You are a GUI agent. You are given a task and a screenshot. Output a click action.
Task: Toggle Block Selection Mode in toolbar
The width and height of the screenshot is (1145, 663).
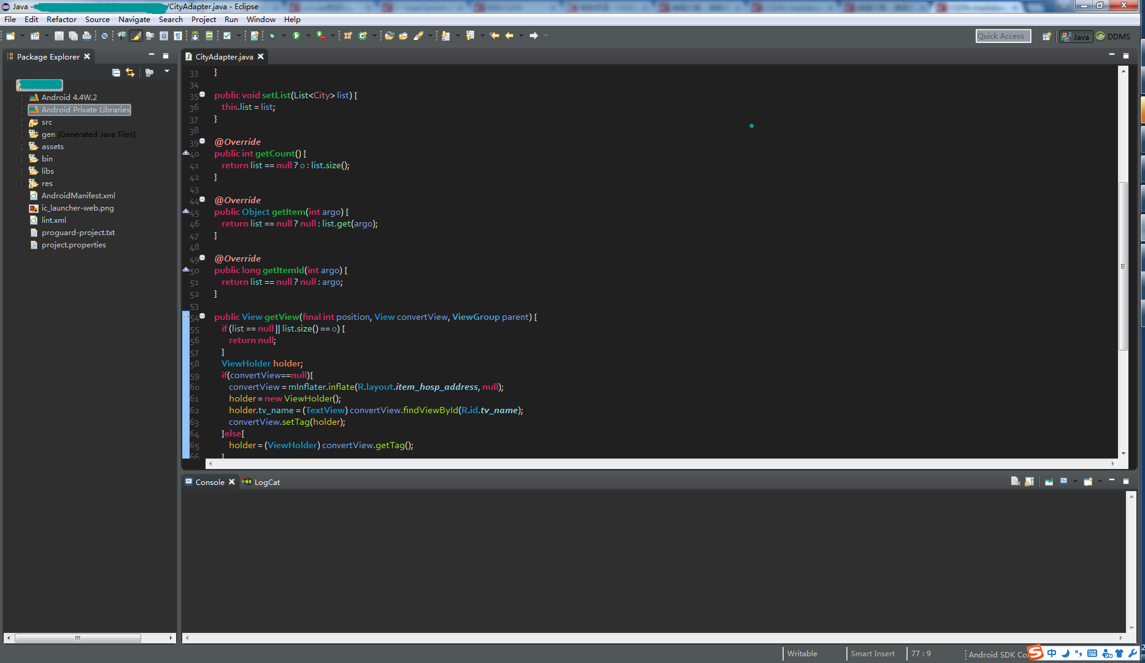click(164, 36)
